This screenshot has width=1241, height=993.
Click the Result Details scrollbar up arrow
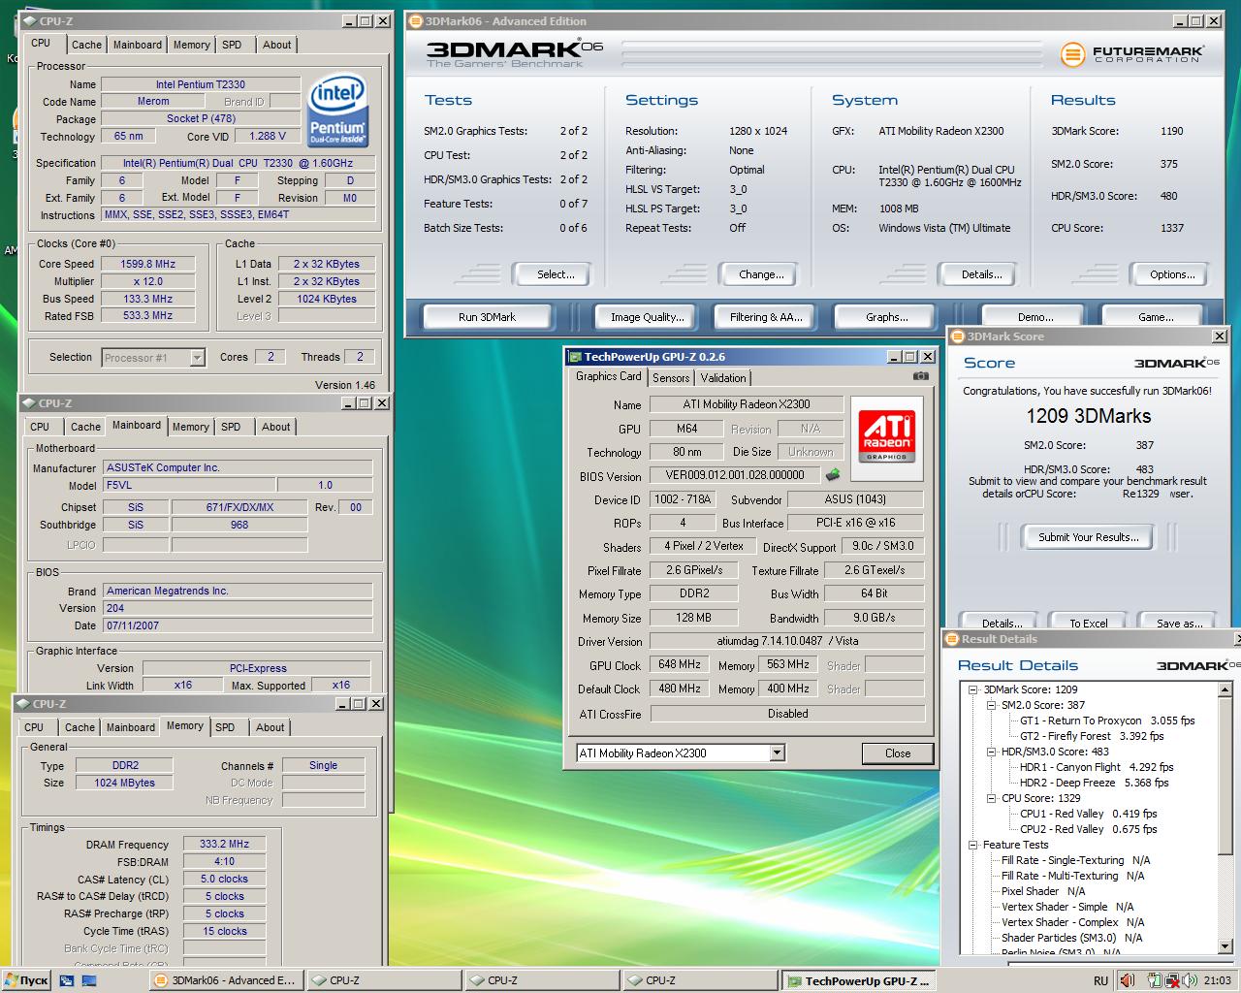[1225, 689]
